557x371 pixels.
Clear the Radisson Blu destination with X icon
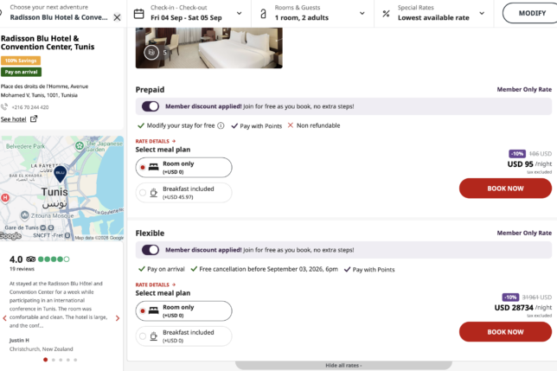click(x=118, y=17)
